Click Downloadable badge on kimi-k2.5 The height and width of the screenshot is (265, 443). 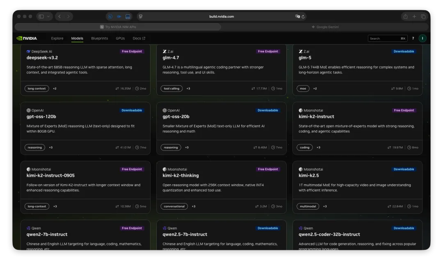pos(404,169)
